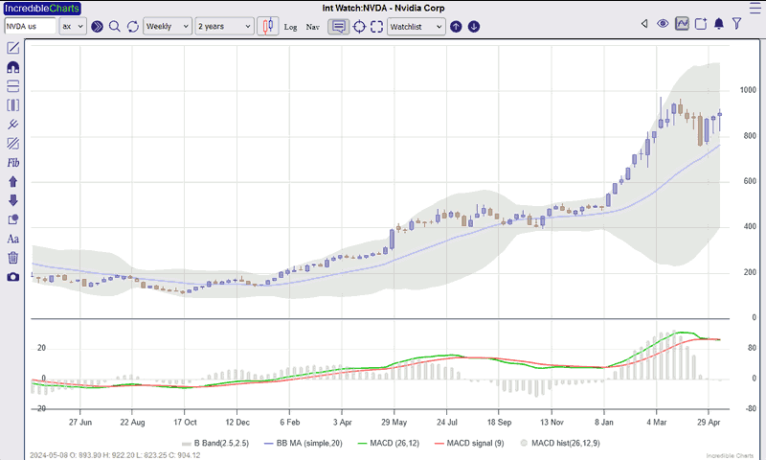766x460 pixels.
Task: Click the double-chevron go button
Action: [98, 27]
